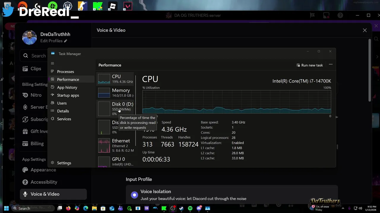This screenshot has height=213, width=380.
Task: Open Valorant desktop shortcut
Action: (128, 6)
